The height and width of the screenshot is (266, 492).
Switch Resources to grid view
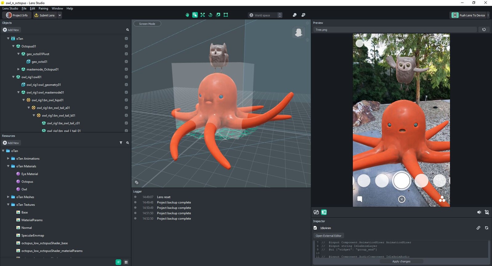[x=126, y=262]
